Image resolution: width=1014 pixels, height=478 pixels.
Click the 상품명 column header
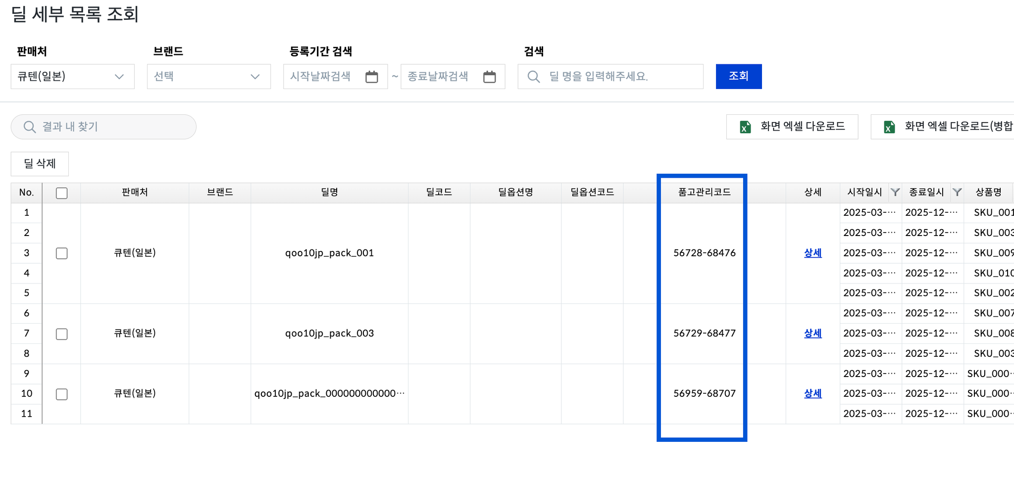[989, 192]
